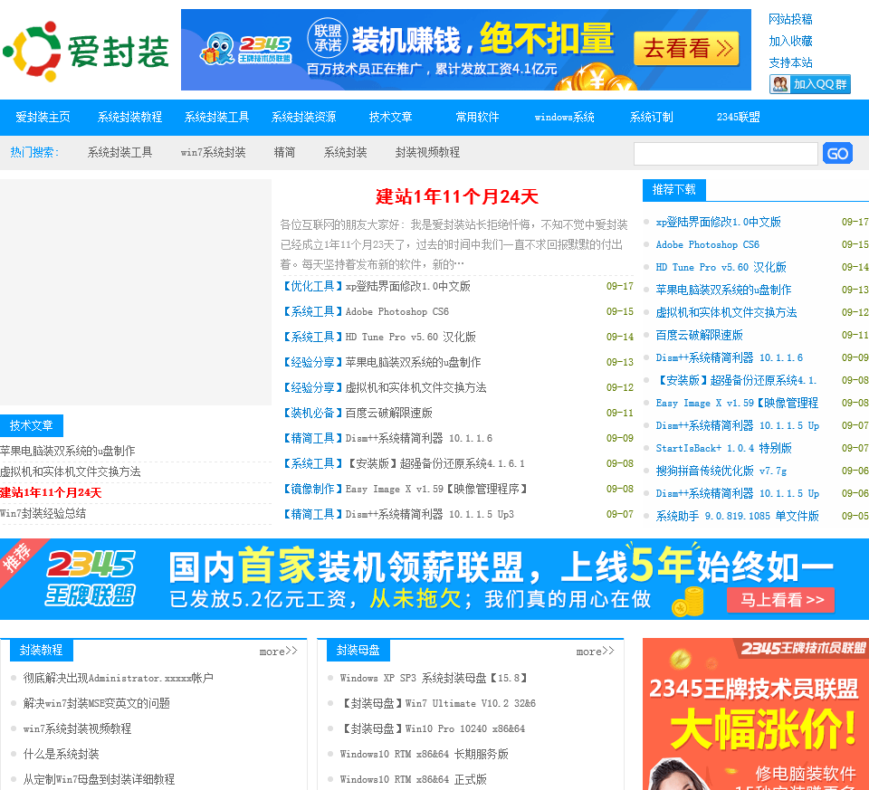Open recommended download Adobe Photoshop CS6
Viewport: 869px width, 790px height.
[x=707, y=244]
